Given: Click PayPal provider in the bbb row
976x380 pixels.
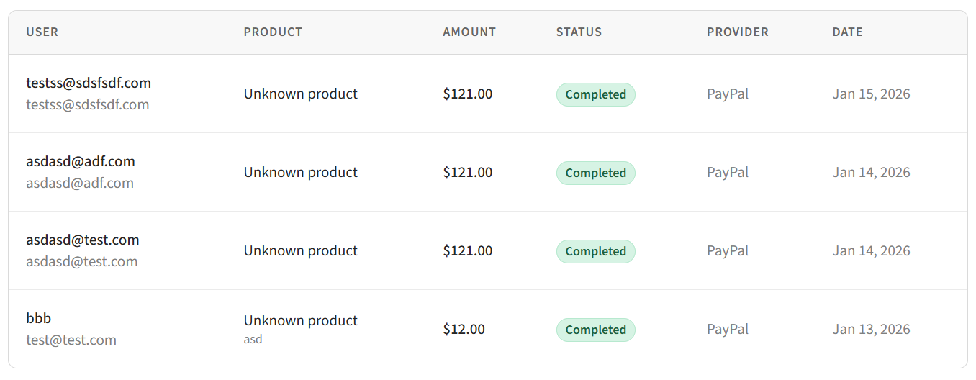Looking at the screenshot, I should coord(727,329).
